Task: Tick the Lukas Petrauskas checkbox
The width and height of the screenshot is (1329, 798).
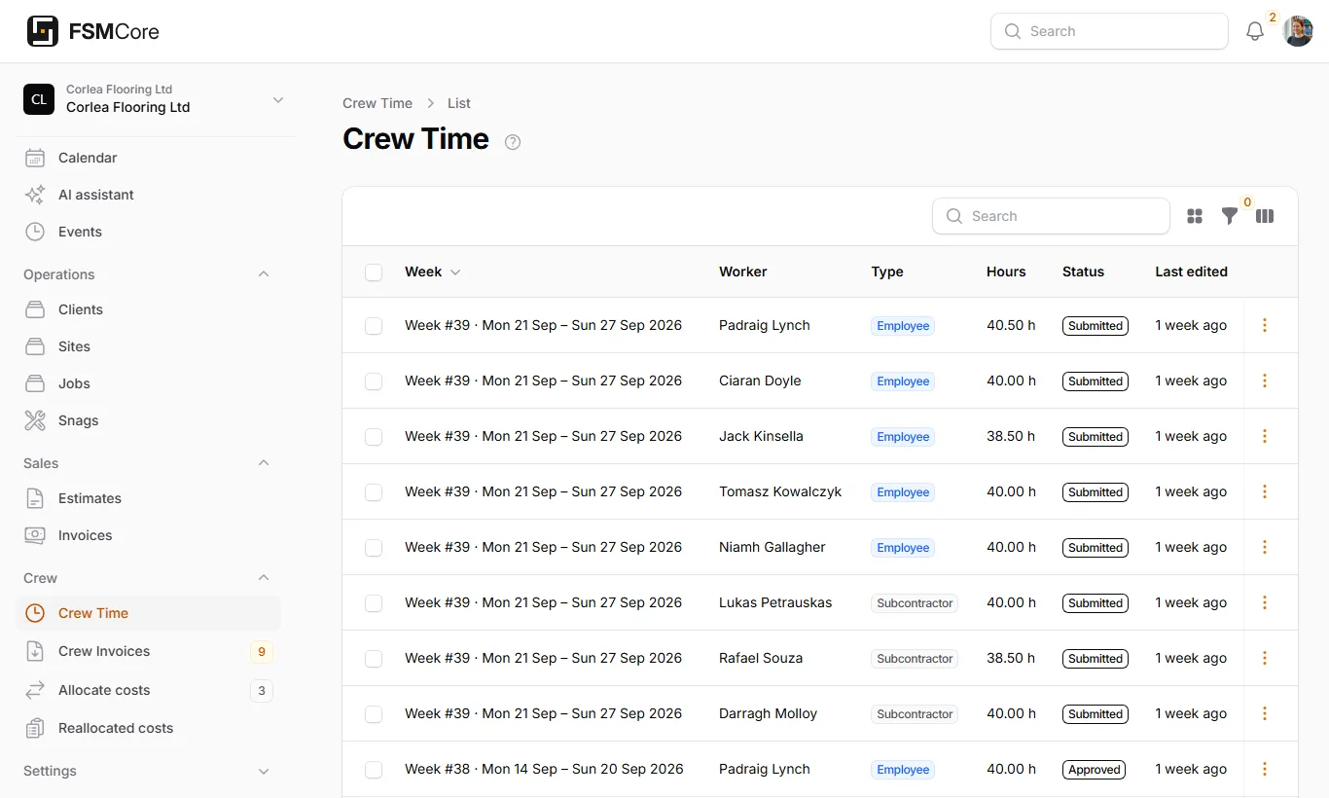Action: 374,603
